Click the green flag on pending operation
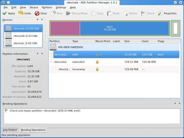Screen dimensions: 184x138 tap(7, 110)
